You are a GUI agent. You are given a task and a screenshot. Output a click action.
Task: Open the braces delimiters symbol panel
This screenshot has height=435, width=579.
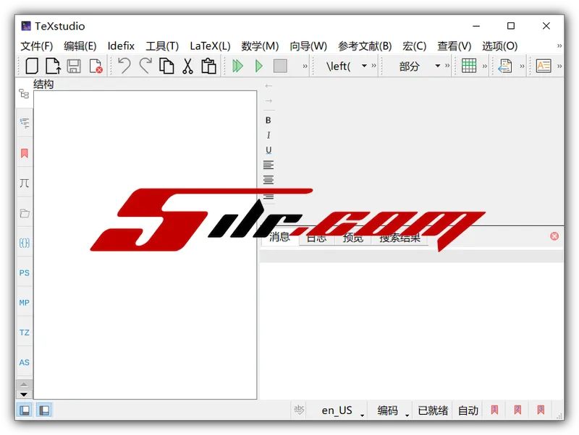click(x=25, y=243)
